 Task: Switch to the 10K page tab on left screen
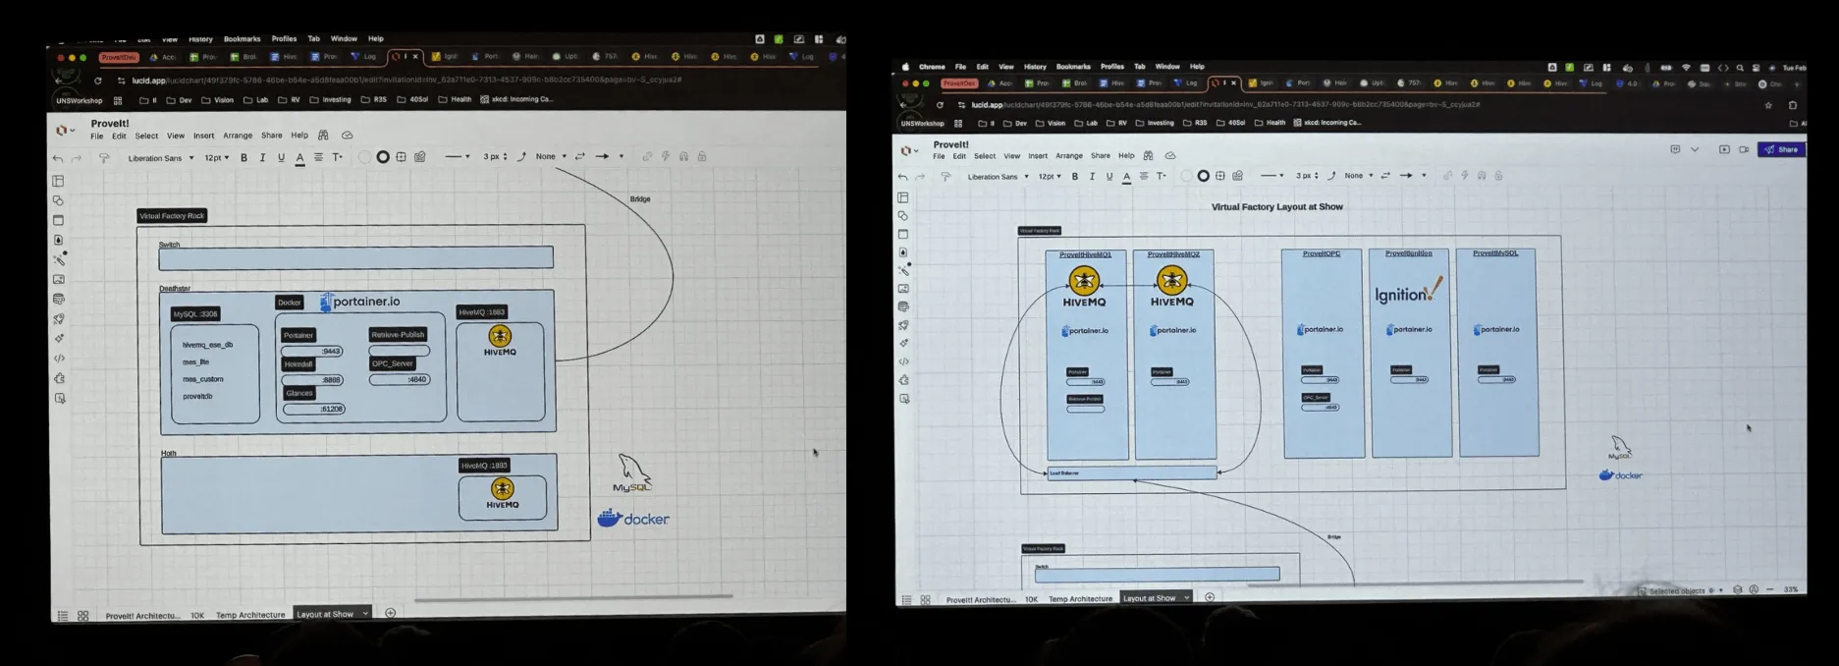(197, 615)
